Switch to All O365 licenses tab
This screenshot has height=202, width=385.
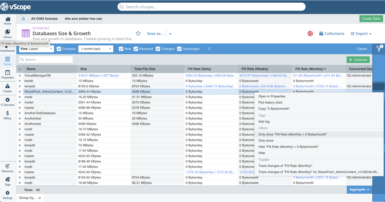(44, 19)
